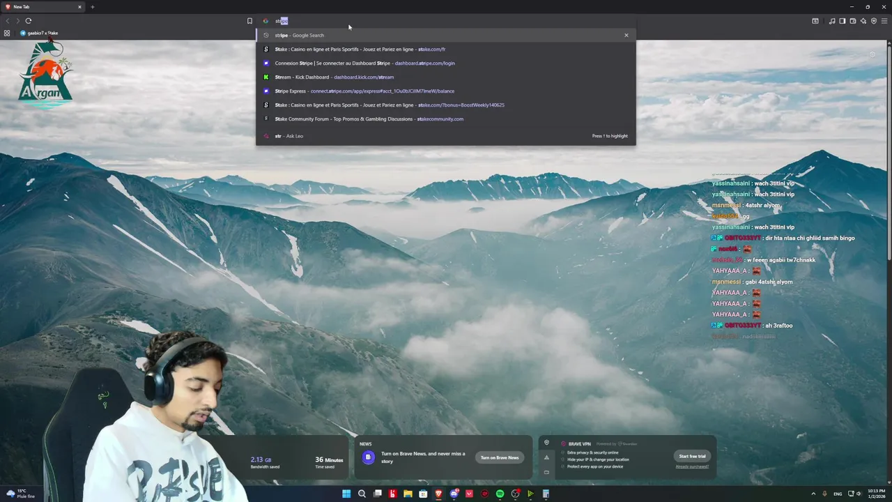Open the apps grid icon in the bookmarks bar
Screen dimensions: 892x502
7,33
